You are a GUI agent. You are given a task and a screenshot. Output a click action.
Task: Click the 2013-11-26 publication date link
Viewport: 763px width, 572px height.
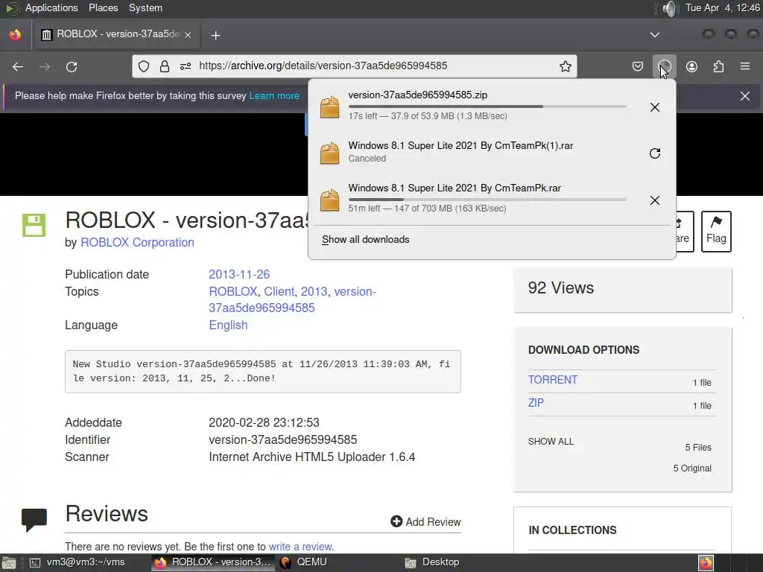coord(239,274)
